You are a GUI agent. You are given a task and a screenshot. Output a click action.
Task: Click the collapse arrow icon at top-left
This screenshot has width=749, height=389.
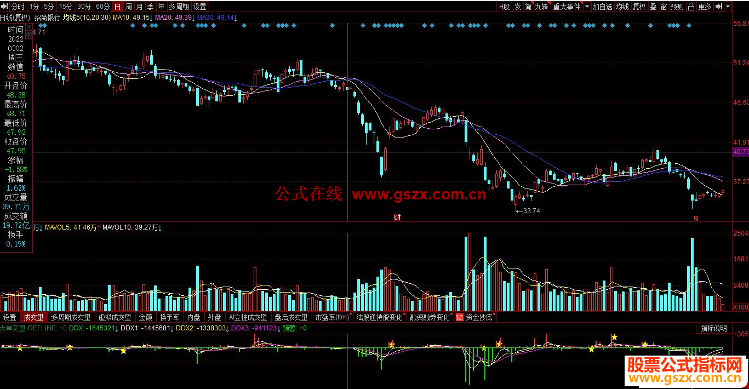5,7
